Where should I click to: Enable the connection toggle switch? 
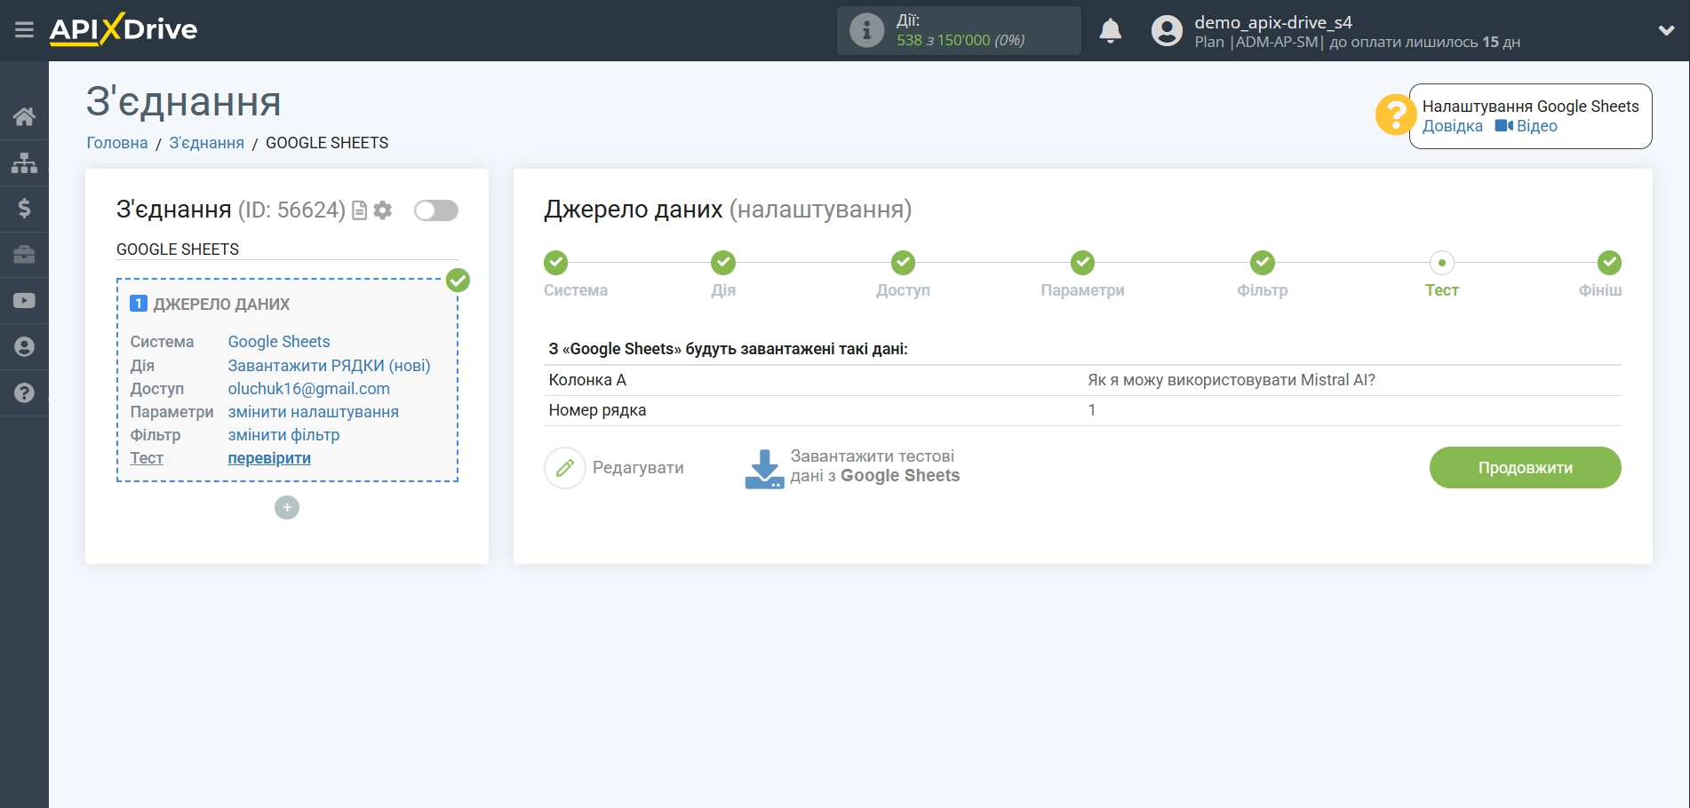[435, 210]
